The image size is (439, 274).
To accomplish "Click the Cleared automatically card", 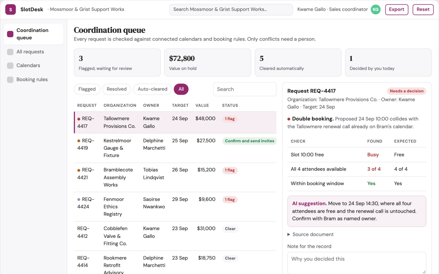I will point(298,62).
